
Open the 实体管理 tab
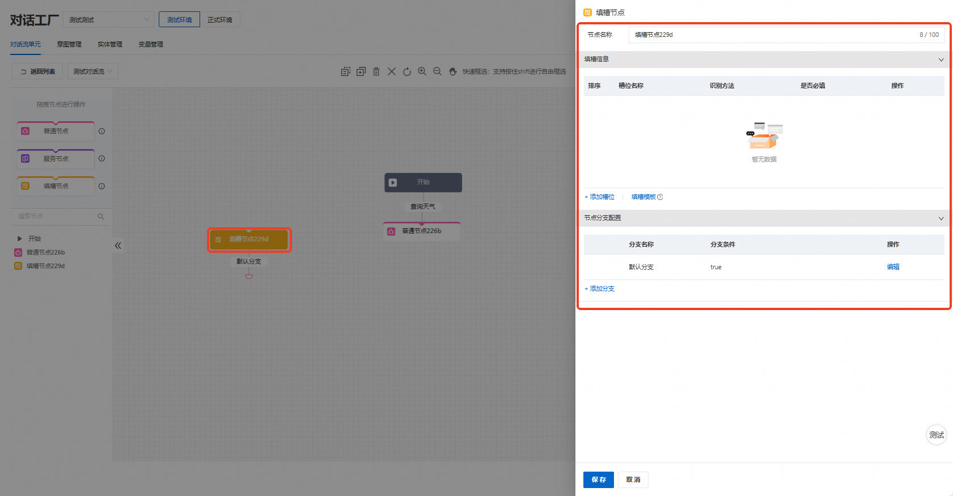(x=110, y=44)
